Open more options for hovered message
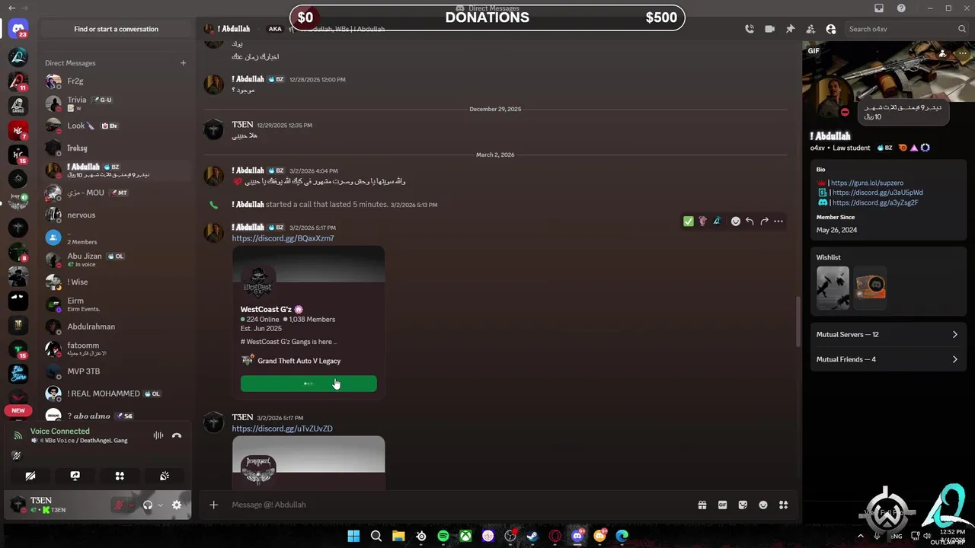Viewport: 975px width, 548px height. 778,221
